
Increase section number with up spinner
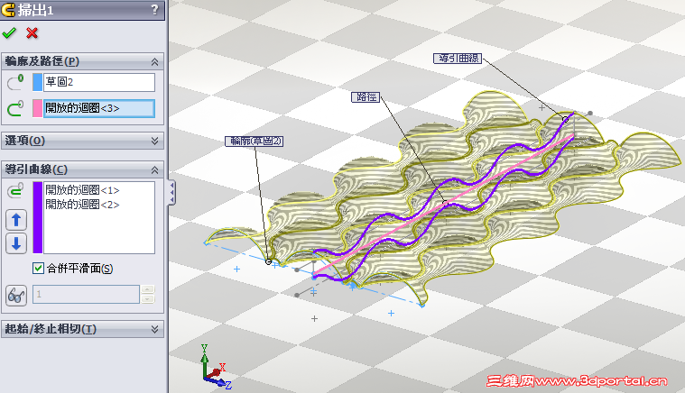pos(148,289)
